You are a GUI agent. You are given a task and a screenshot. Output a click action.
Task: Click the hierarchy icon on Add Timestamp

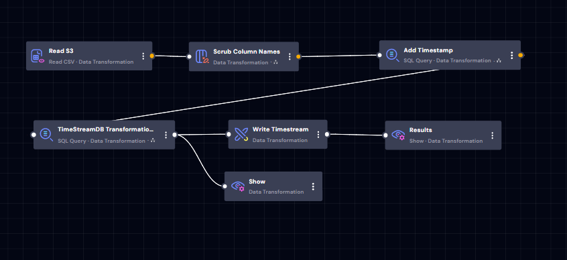click(499, 61)
